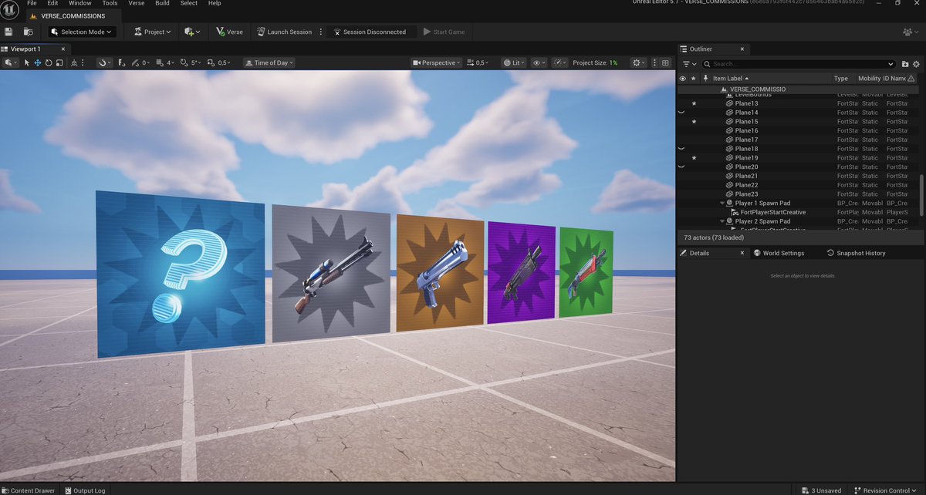Click the Outliner add folder icon
Image resolution: width=926 pixels, height=495 pixels.
[904, 64]
